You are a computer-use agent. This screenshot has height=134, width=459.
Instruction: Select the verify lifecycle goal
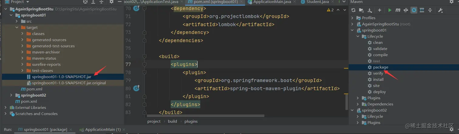pos(378,74)
